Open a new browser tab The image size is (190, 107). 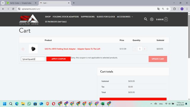(74, 3)
